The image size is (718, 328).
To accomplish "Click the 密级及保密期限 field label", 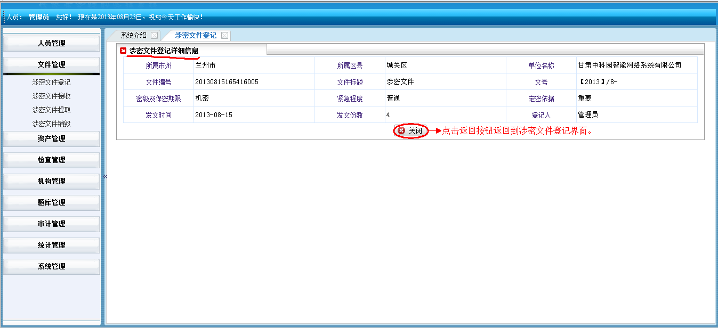I will click(158, 99).
